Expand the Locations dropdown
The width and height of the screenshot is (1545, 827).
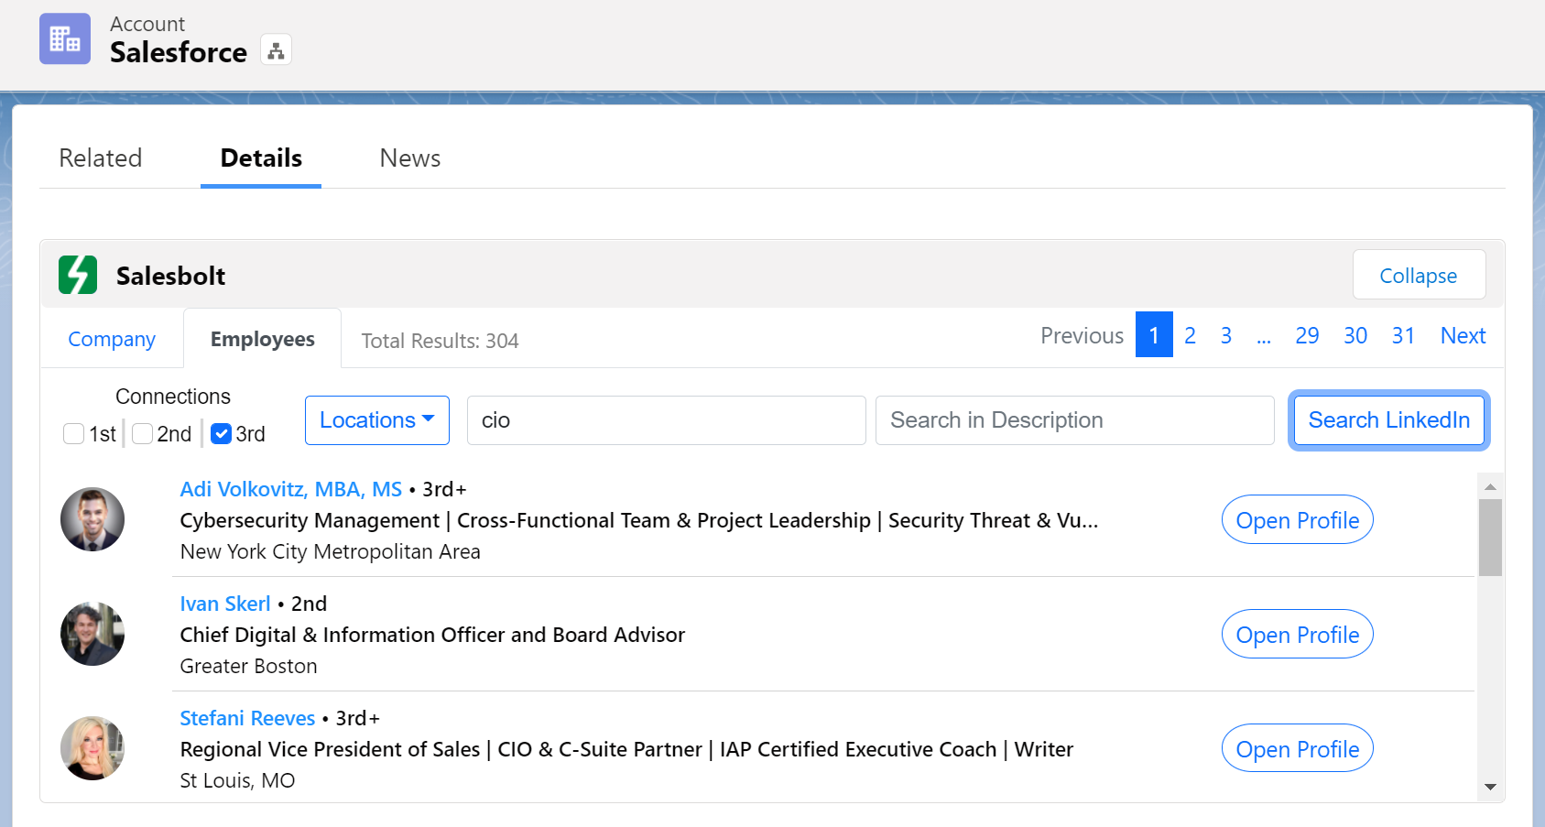point(377,420)
